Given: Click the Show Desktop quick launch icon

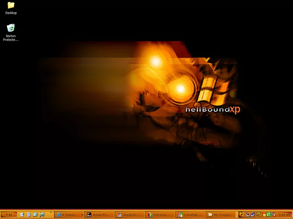Looking at the screenshot, I should coord(42,214).
